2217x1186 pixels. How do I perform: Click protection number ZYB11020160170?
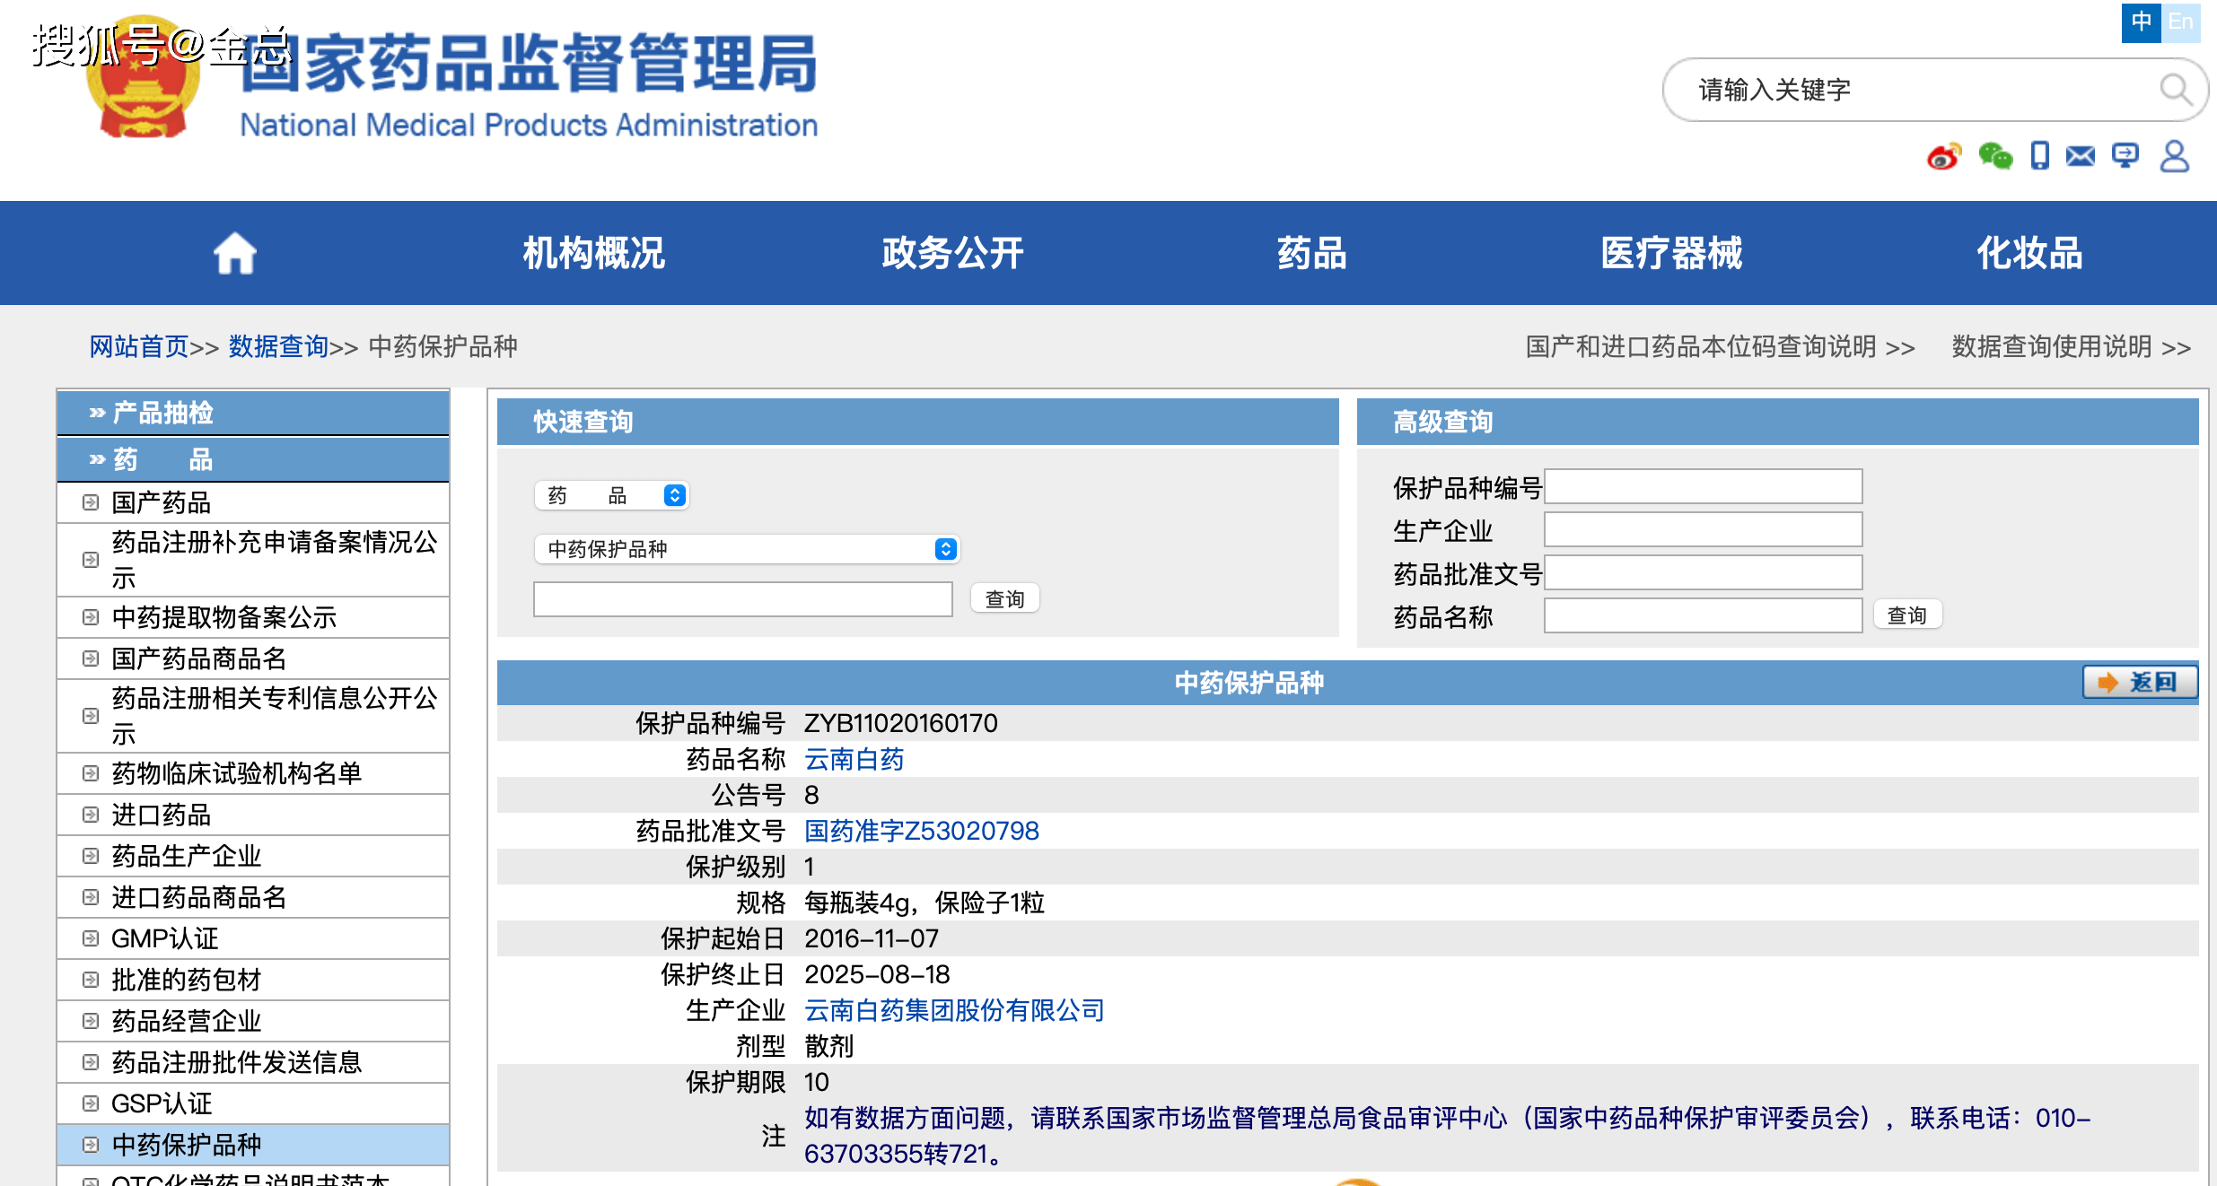[x=900, y=723]
